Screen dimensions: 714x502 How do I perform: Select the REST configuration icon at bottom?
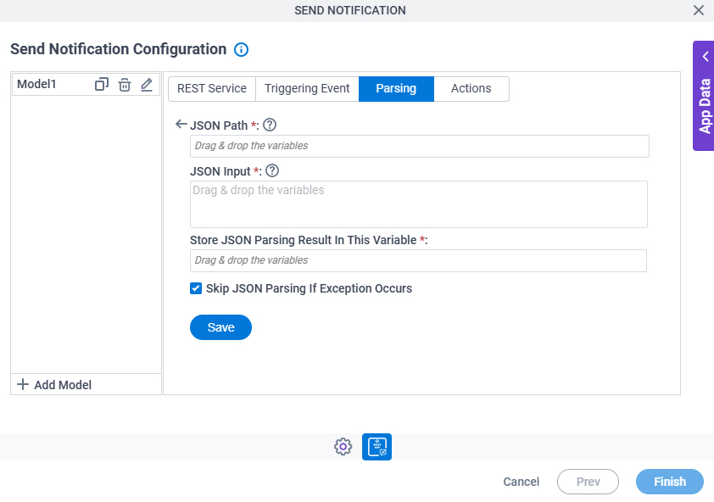[x=377, y=447]
